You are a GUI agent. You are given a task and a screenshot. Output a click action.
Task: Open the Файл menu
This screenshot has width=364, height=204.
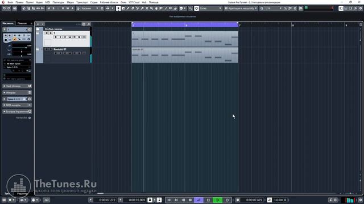click(x=10, y=2)
